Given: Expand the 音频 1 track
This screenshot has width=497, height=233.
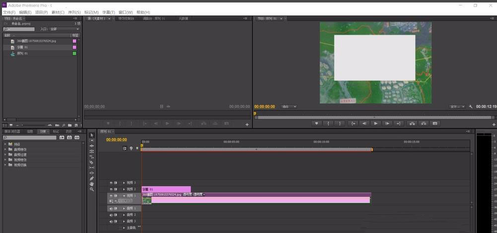Looking at the screenshot, I should pyautogui.click(x=124, y=209).
